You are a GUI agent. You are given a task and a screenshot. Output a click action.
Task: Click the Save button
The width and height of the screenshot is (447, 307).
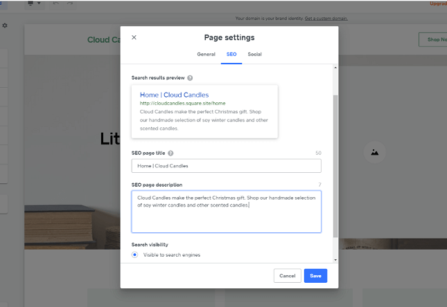click(315, 276)
